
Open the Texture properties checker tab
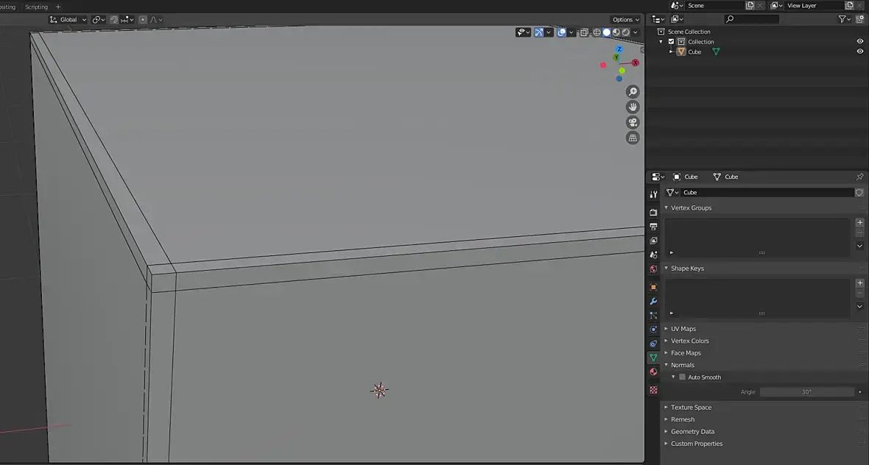(x=653, y=390)
